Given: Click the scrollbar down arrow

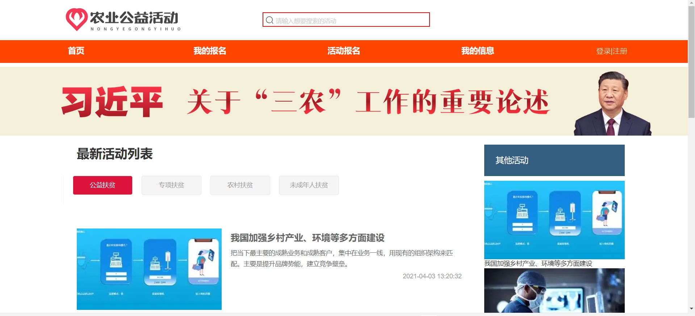Looking at the screenshot, I should pyautogui.click(x=691, y=309).
